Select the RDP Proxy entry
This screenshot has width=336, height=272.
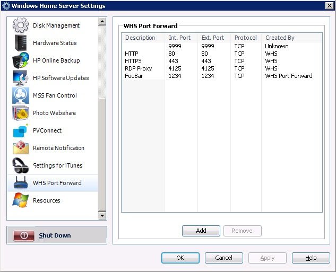point(222,68)
